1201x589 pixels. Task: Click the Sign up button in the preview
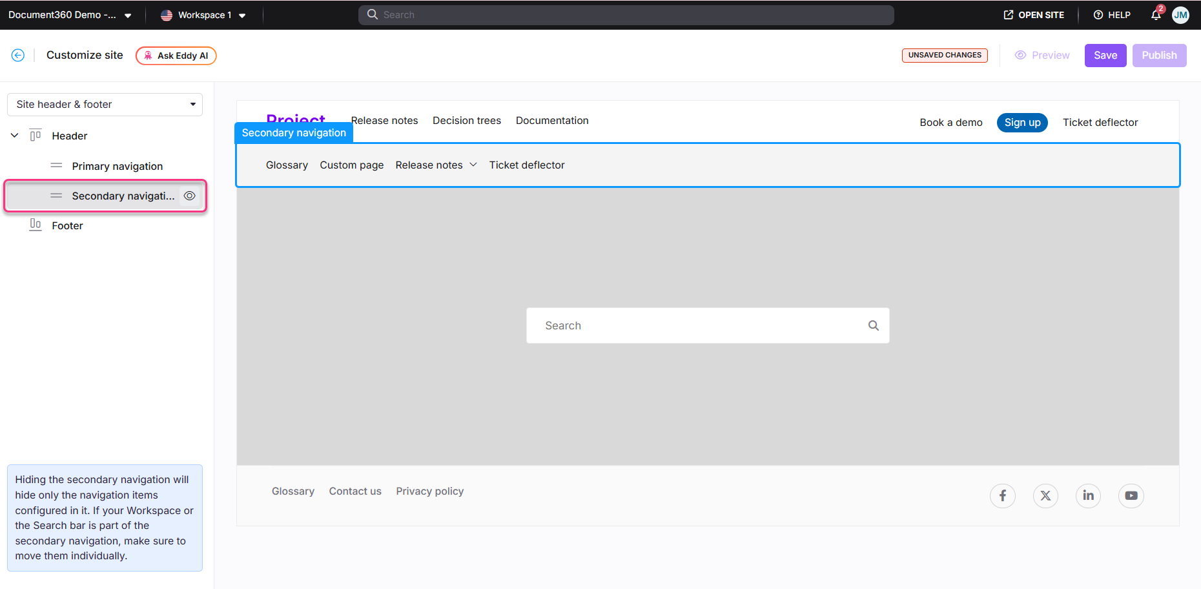pyautogui.click(x=1022, y=122)
